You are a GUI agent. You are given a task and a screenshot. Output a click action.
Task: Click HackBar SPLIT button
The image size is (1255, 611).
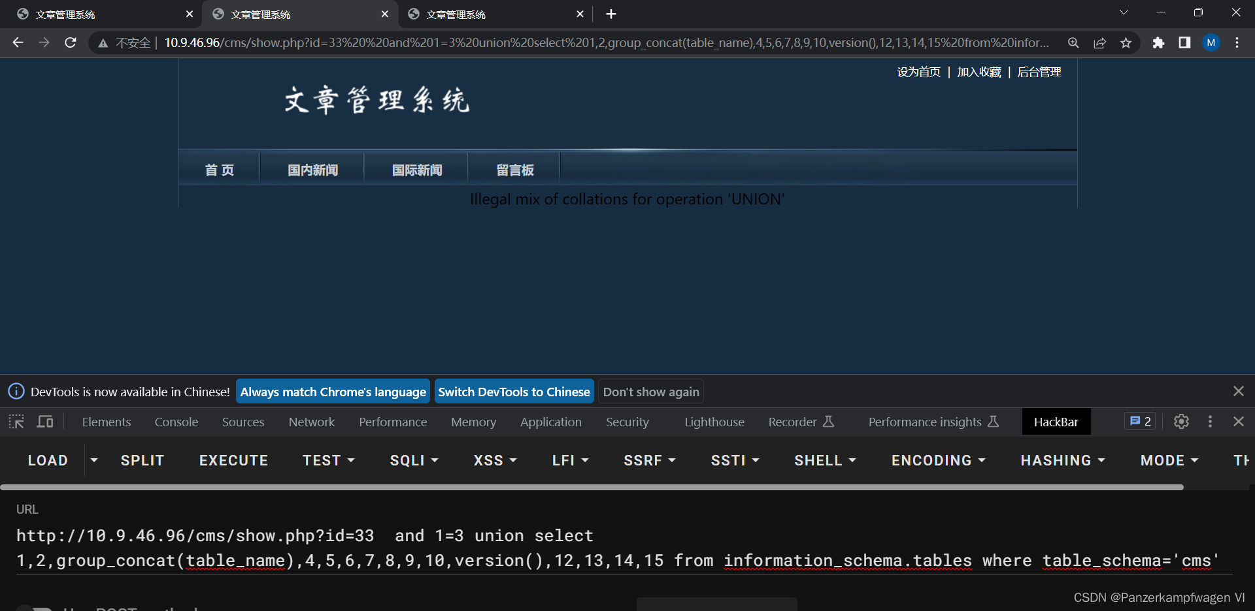click(x=142, y=460)
